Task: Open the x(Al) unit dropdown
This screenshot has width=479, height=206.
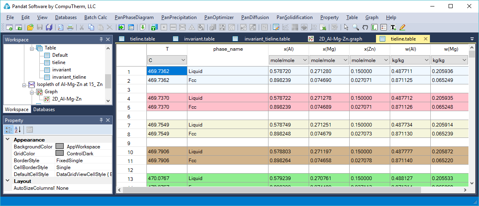Action: [x=305, y=60]
